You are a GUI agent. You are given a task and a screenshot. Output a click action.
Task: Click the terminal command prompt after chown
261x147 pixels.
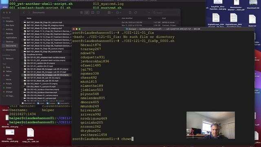132,139
